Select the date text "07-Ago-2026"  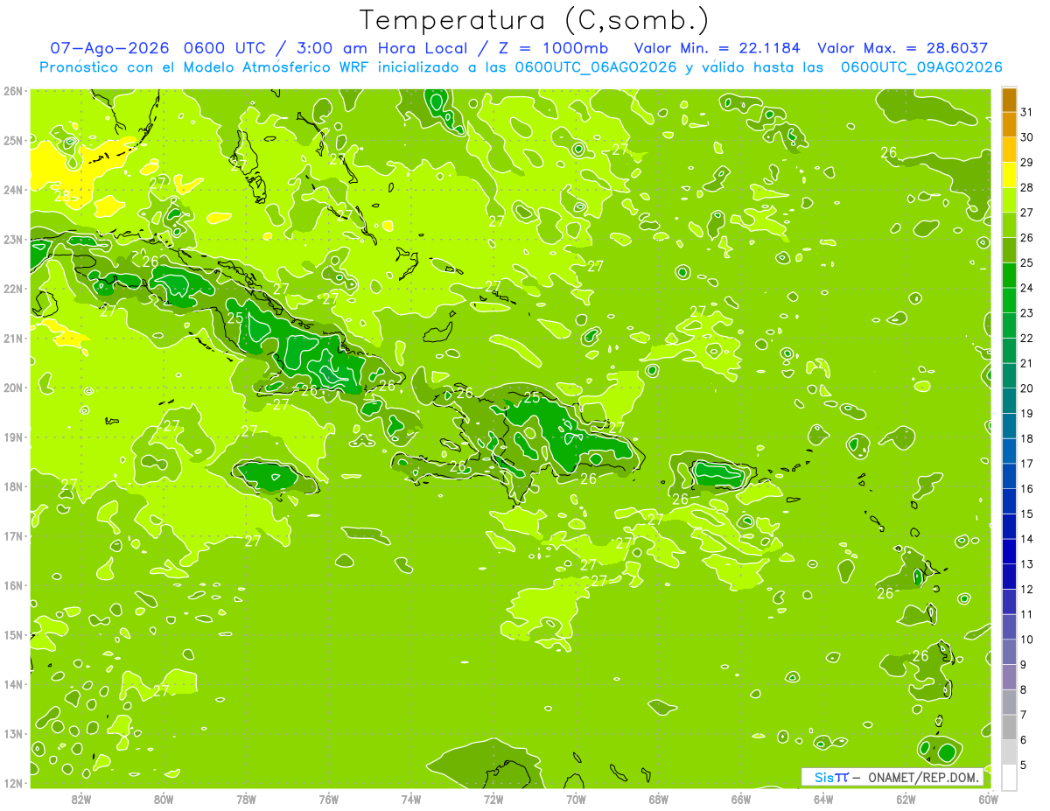110,48
